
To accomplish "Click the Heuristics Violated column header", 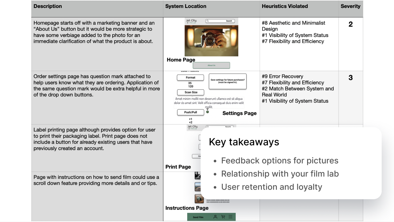I will click(285, 6).
